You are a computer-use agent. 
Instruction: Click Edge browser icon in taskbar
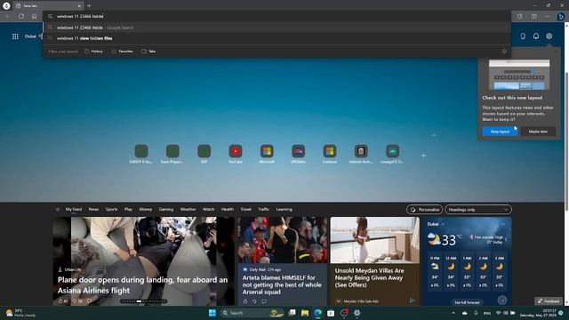point(318,313)
